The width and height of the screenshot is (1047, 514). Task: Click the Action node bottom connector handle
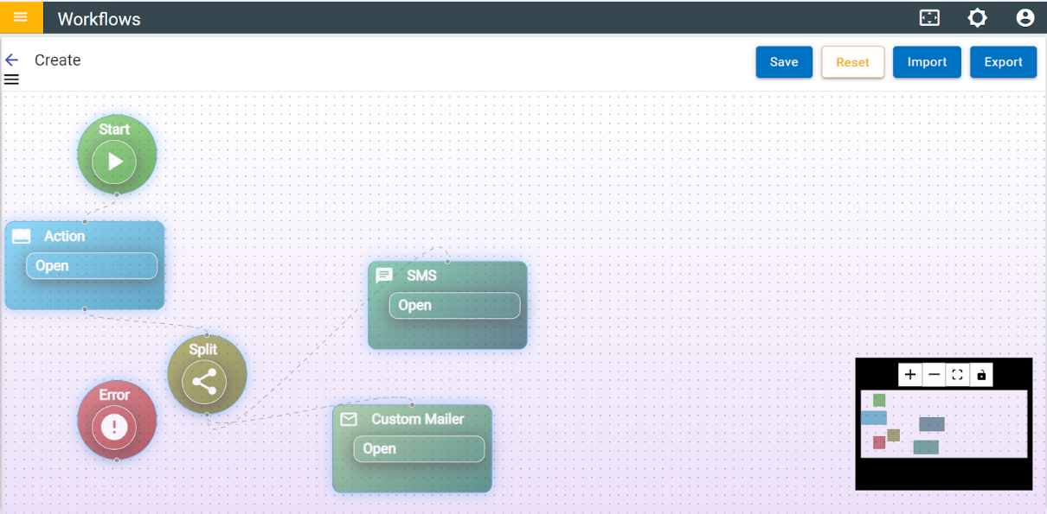[x=84, y=309]
